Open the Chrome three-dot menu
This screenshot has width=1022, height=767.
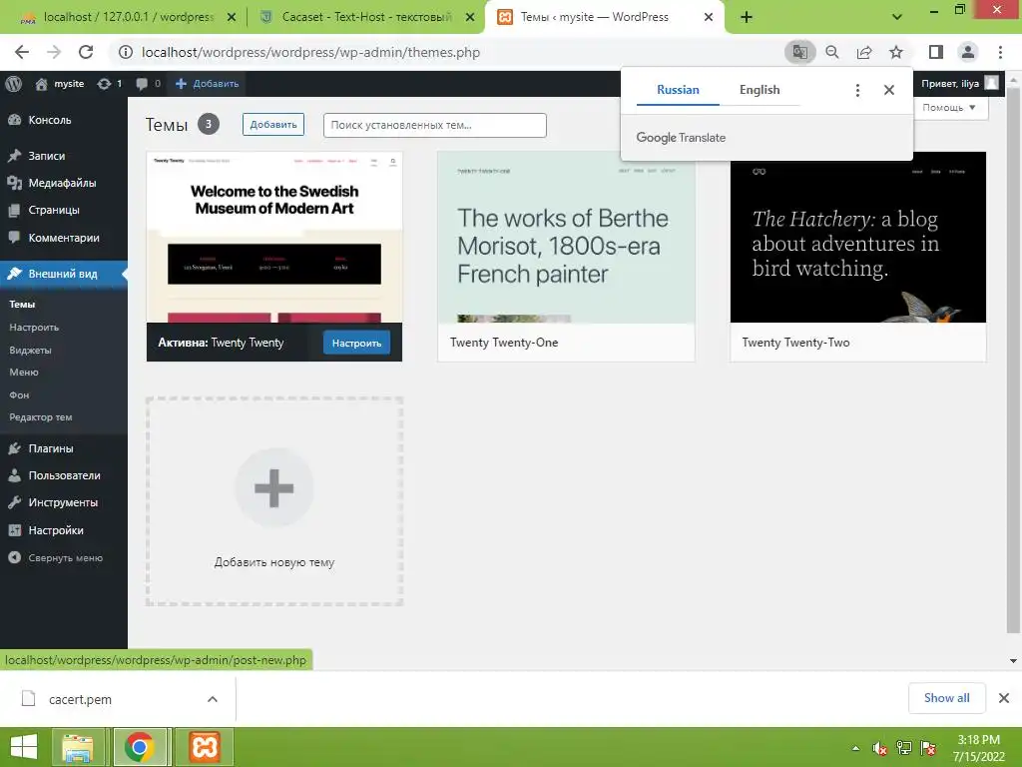click(x=1000, y=52)
